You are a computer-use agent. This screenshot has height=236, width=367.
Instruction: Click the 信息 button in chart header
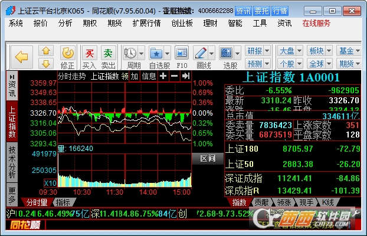[x=149, y=76]
